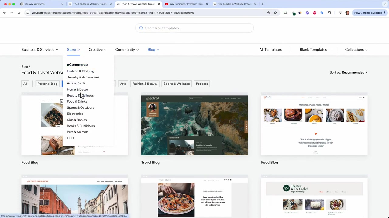Open All Templates link
Screen dimensions: 389x218
(270, 50)
